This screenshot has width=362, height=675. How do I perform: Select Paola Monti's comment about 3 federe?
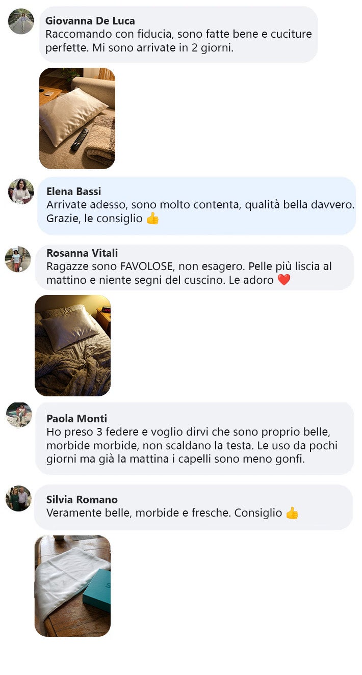[x=195, y=439]
